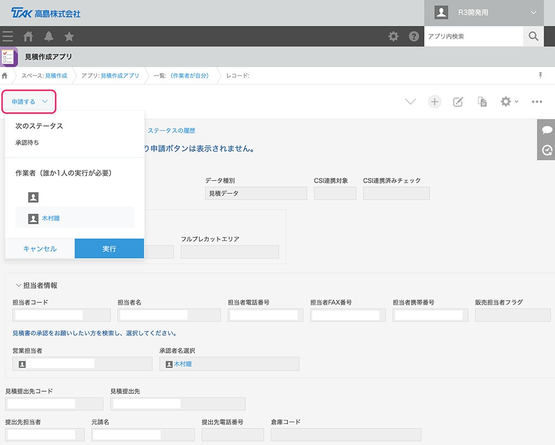Viewport: 555px width, 445px height.
Task: Open the favorites star
Action: [x=69, y=37]
